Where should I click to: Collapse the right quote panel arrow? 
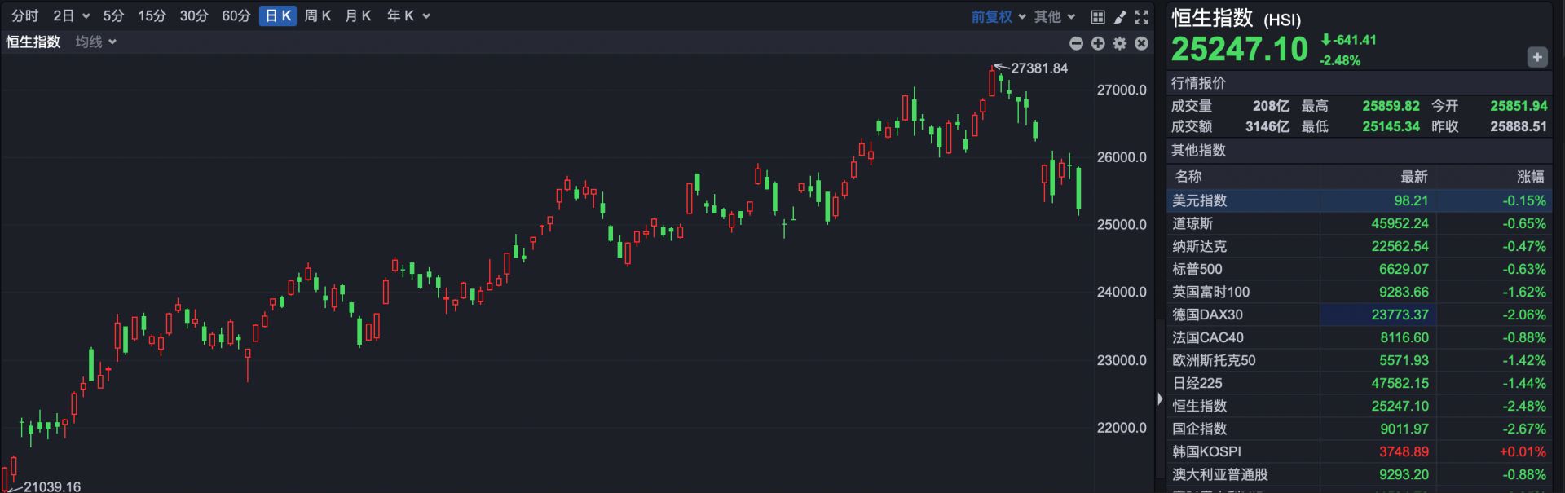[1160, 398]
